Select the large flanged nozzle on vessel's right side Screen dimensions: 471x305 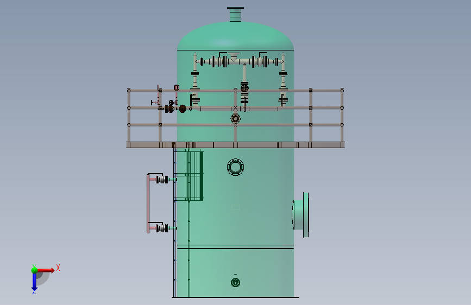coord(300,215)
